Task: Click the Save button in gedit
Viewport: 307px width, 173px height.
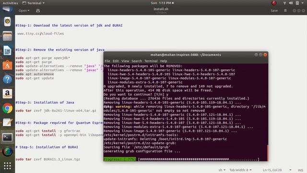Action: click(274, 11)
